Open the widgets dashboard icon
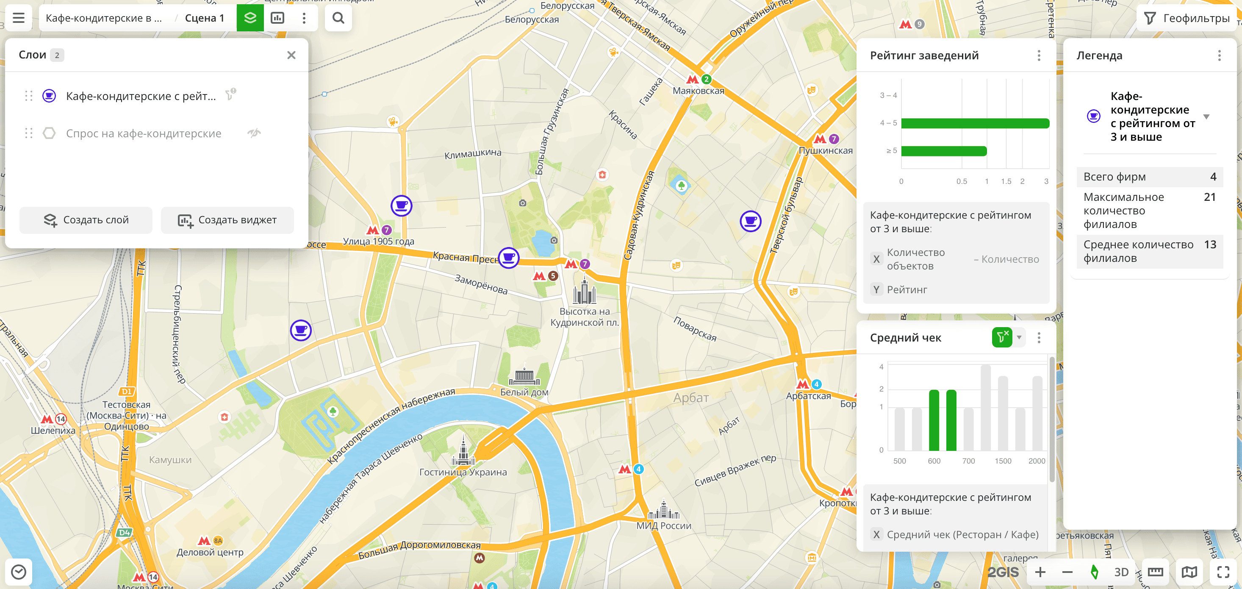The height and width of the screenshot is (589, 1242). click(x=278, y=18)
